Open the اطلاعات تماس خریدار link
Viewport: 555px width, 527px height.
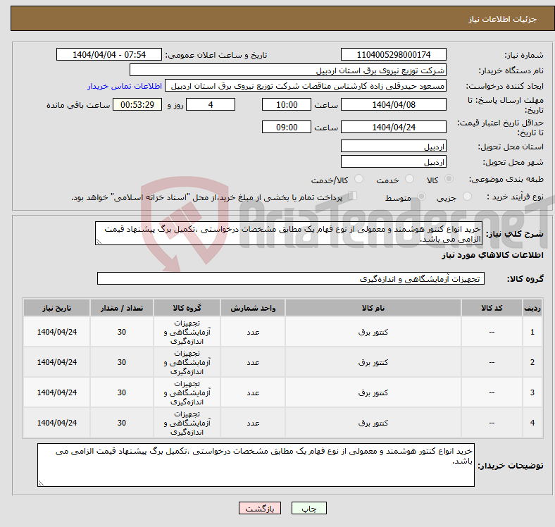point(124,86)
